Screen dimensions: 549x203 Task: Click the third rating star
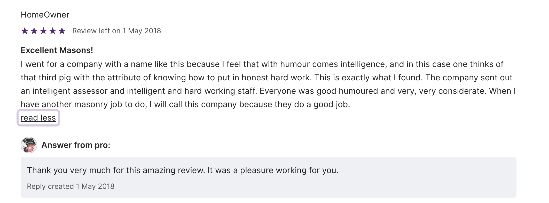[43, 31]
